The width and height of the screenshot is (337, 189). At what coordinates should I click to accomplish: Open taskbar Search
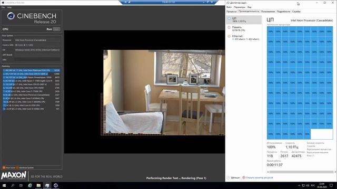(x=13, y=185)
